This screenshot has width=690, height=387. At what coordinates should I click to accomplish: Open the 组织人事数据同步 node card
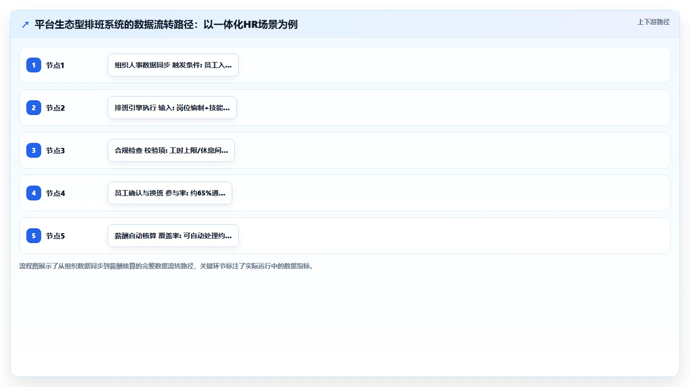(x=173, y=65)
